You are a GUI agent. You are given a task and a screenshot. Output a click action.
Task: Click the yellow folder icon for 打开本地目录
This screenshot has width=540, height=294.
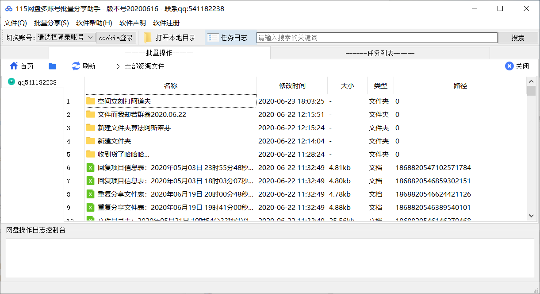[148, 37]
